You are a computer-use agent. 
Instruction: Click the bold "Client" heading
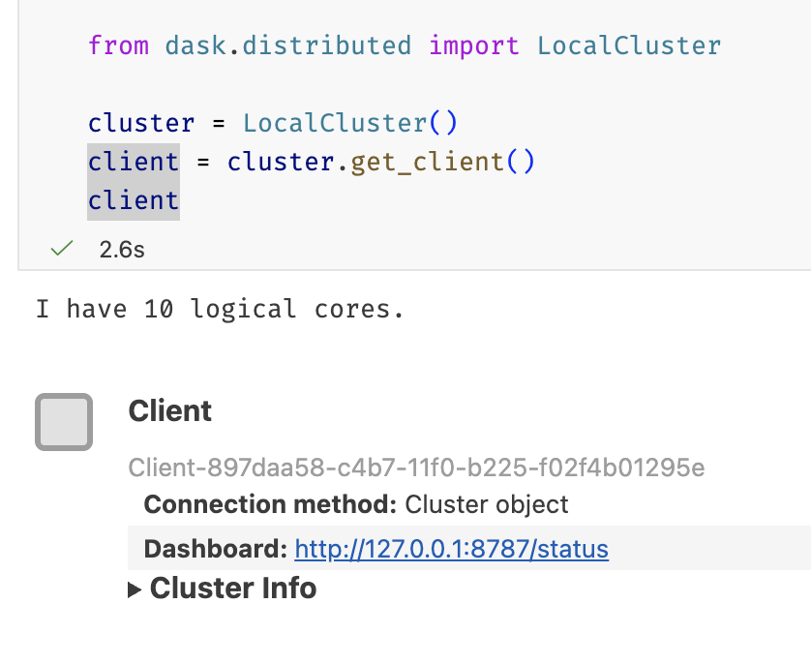pyautogui.click(x=170, y=411)
